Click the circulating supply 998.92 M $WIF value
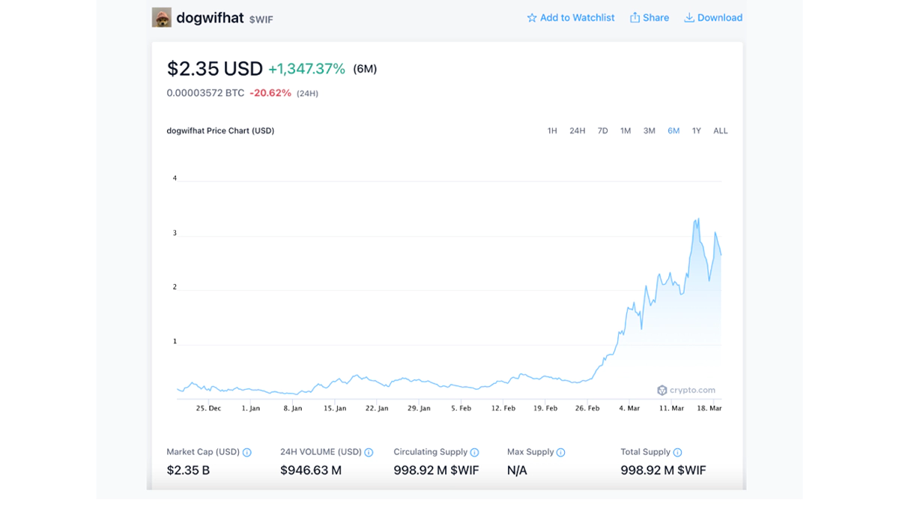899x506 pixels. (x=436, y=471)
